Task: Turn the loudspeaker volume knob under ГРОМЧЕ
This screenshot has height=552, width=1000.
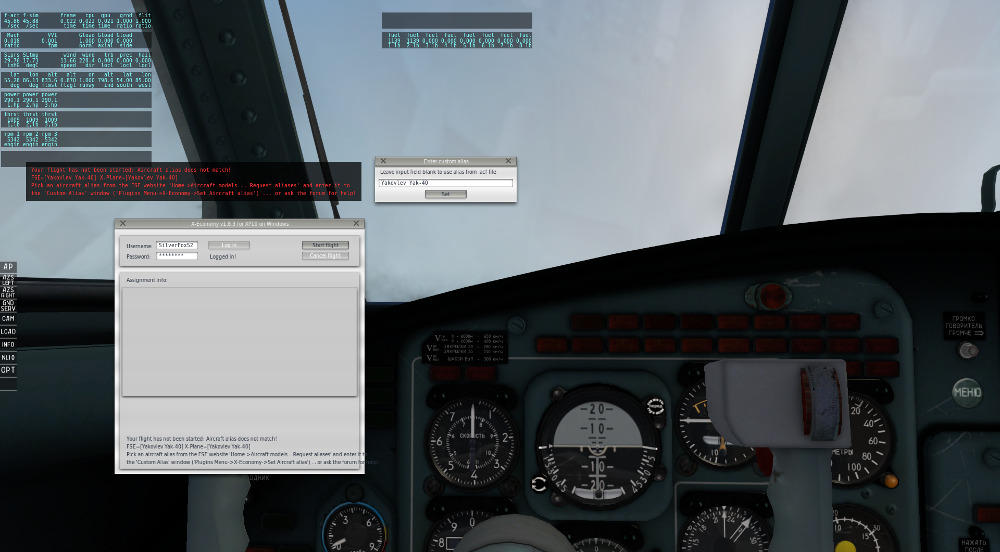Action: point(968,351)
